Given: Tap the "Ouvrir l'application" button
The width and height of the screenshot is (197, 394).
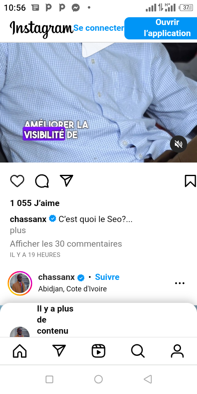Looking at the screenshot, I should [161, 28].
